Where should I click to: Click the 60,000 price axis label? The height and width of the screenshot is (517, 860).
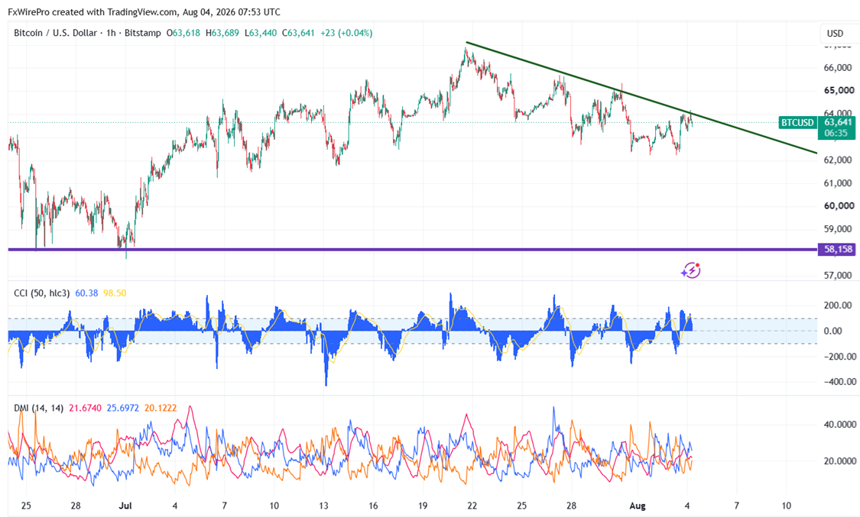[x=839, y=206]
